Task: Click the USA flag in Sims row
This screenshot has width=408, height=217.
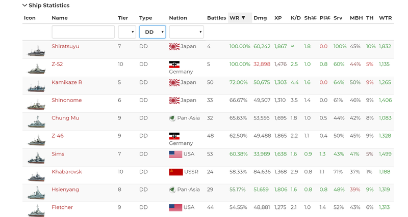Action: click(x=175, y=154)
